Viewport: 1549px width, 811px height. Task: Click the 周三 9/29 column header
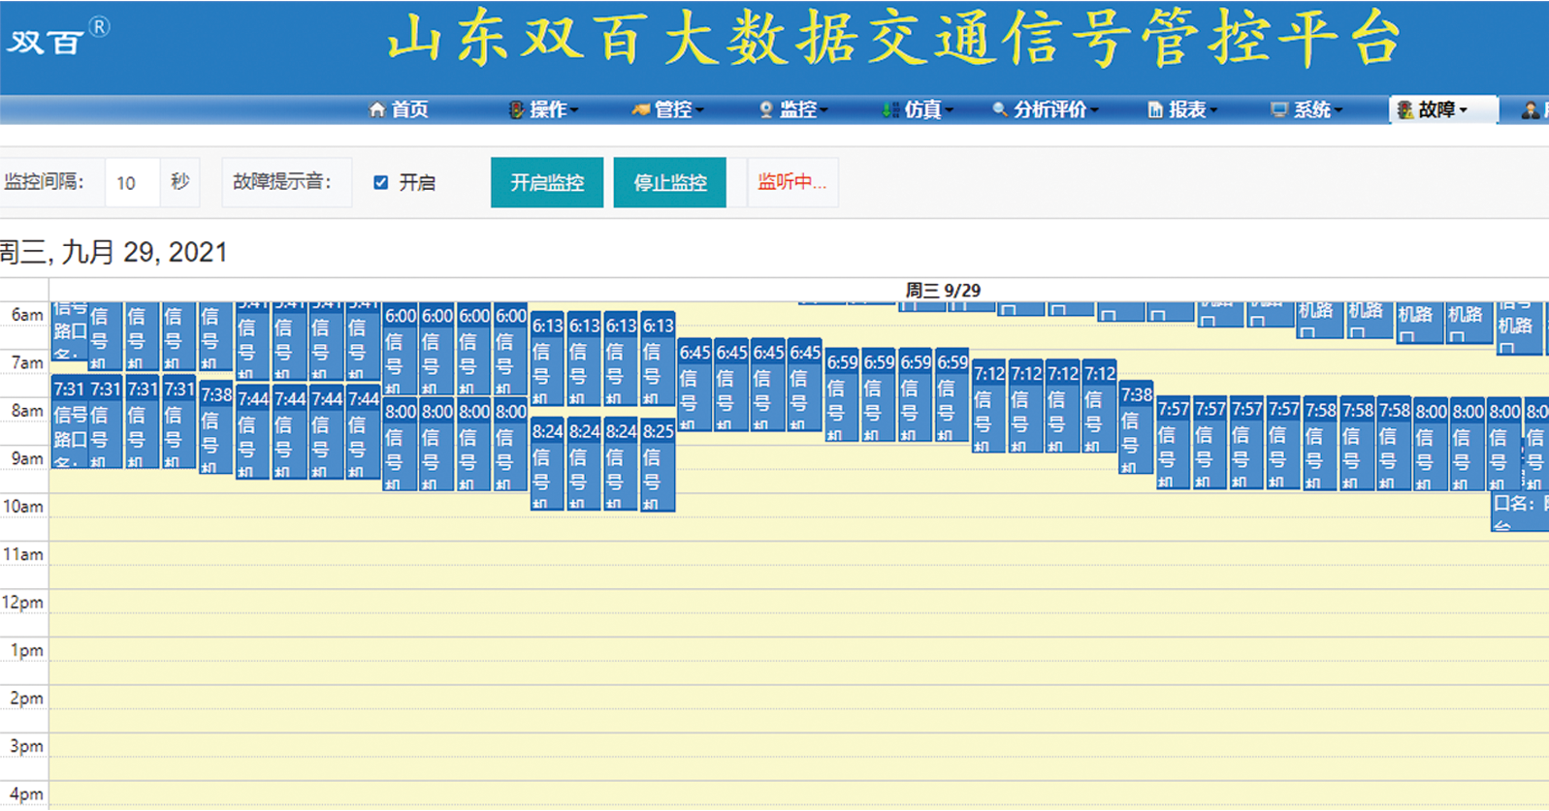943,290
